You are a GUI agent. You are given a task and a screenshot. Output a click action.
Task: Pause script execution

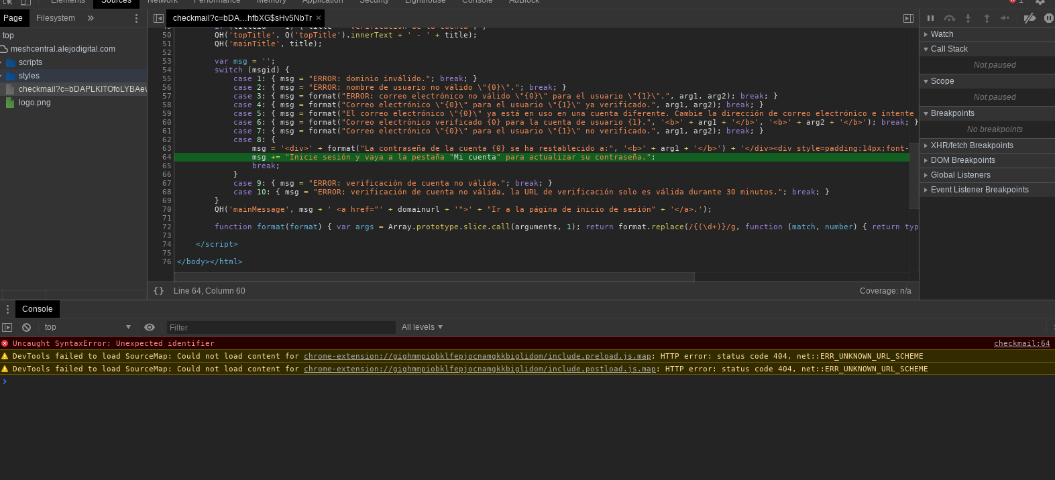[x=930, y=18]
